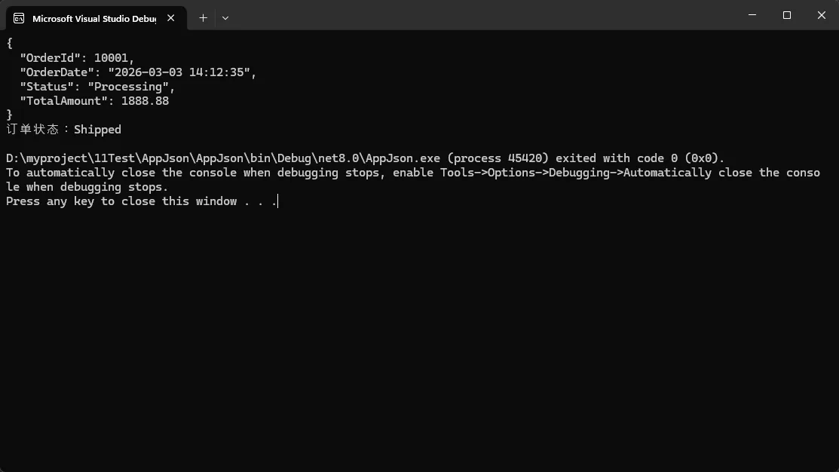The image size is (839, 472).
Task: Click the console icon on the tab
Action: click(19, 18)
